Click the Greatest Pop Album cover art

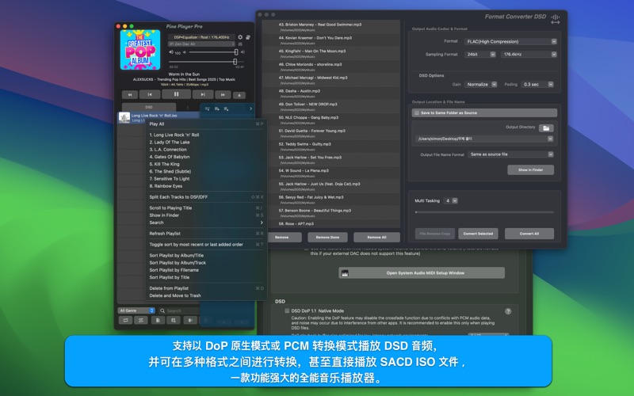point(140,50)
